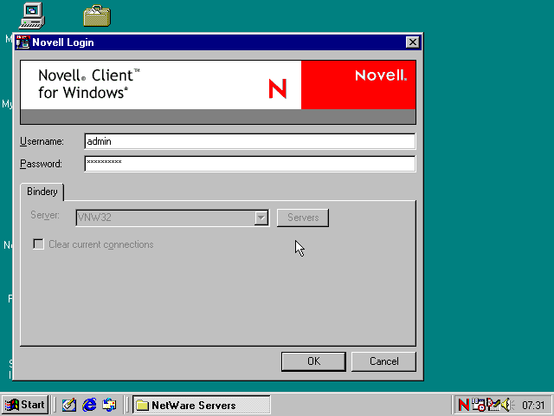Image resolution: width=554 pixels, height=416 pixels.
Task: Switch to NetWare Servers taskbar window
Action: [x=202, y=405]
